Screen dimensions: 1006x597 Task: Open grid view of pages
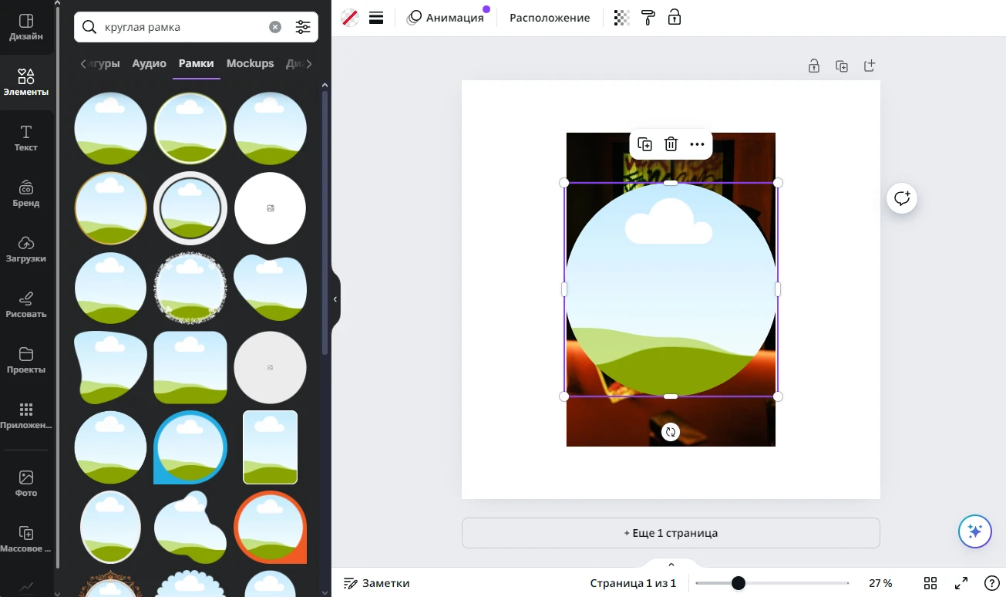point(930,583)
